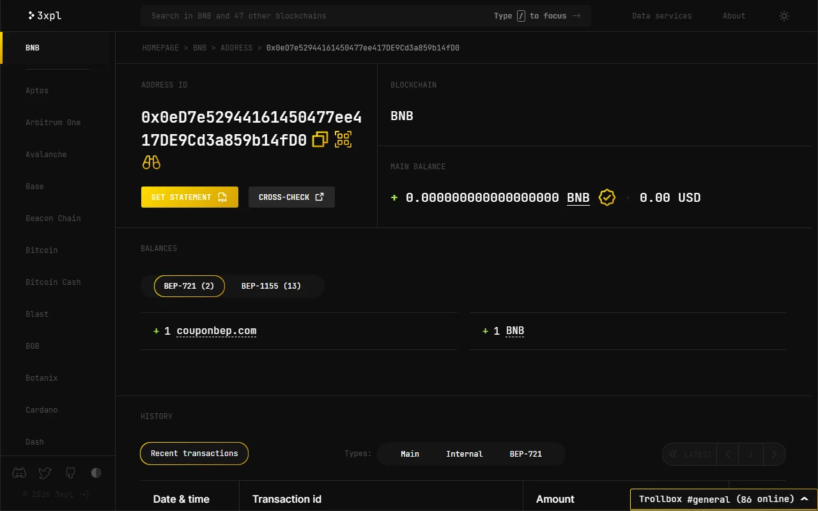818x511 pixels.
Task: Click the Get Statement PDF button
Action: [x=190, y=197]
